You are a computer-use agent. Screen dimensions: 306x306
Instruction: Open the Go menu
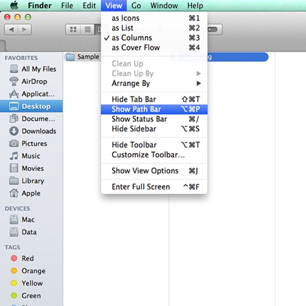(136, 5)
